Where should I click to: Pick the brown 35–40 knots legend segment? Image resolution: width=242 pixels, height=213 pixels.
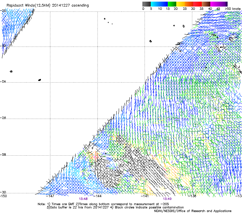[x=206, y=4]
